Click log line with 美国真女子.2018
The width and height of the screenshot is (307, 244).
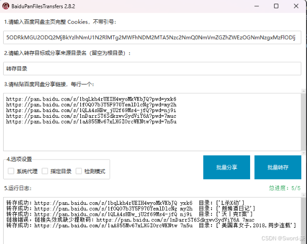point(151,225)
